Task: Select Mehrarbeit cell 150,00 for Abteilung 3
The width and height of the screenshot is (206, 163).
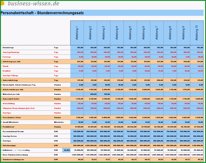Action: (104, 94)
